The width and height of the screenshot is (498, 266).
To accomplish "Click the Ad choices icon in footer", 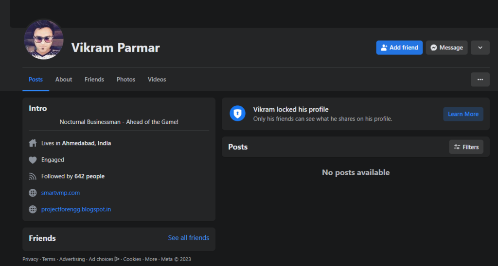I will click(x=117, y=259).
